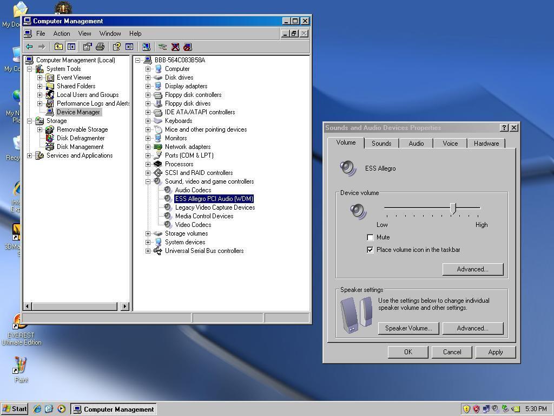The width and height of the screenshot is (554, 416).
Task: Switch to the Hardware tab
Action: 486,144
